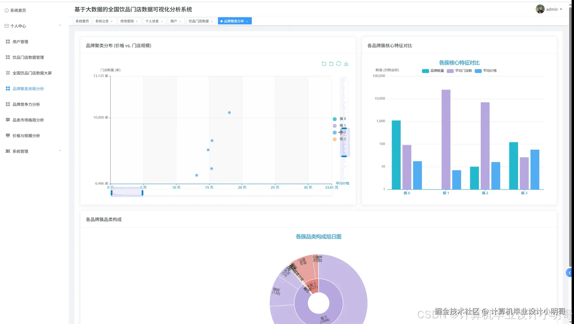Toggle 平均价格 series in bar legend
The height and width of the screenshot is (324, 574).
pos(486,71)
